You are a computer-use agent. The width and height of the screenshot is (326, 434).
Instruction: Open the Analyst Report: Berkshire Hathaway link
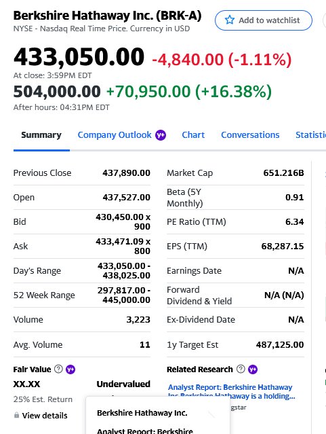[232, 391]
